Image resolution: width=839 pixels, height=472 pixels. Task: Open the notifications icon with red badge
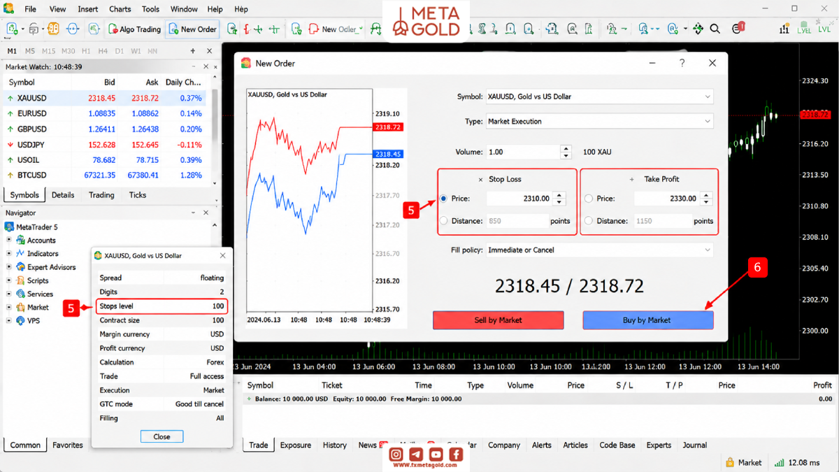[x=738, y=29]
